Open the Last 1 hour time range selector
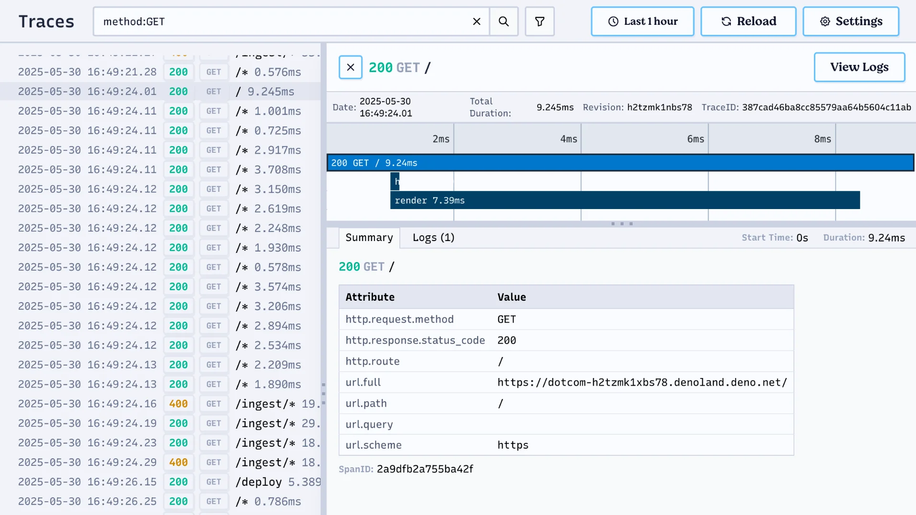Screen dimensions: 916x515 click(642, 21)
